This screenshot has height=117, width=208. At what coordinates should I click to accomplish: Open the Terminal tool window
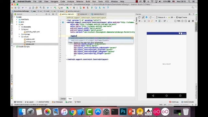pyautogui.click(x=18, y=102)
